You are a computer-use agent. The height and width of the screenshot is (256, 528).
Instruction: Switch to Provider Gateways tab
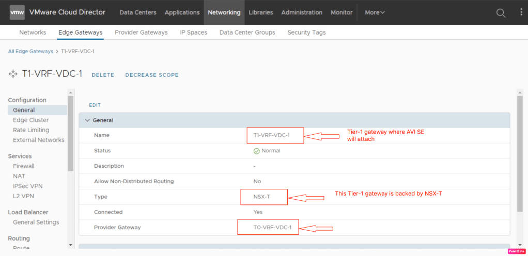(x=141, y=33)
